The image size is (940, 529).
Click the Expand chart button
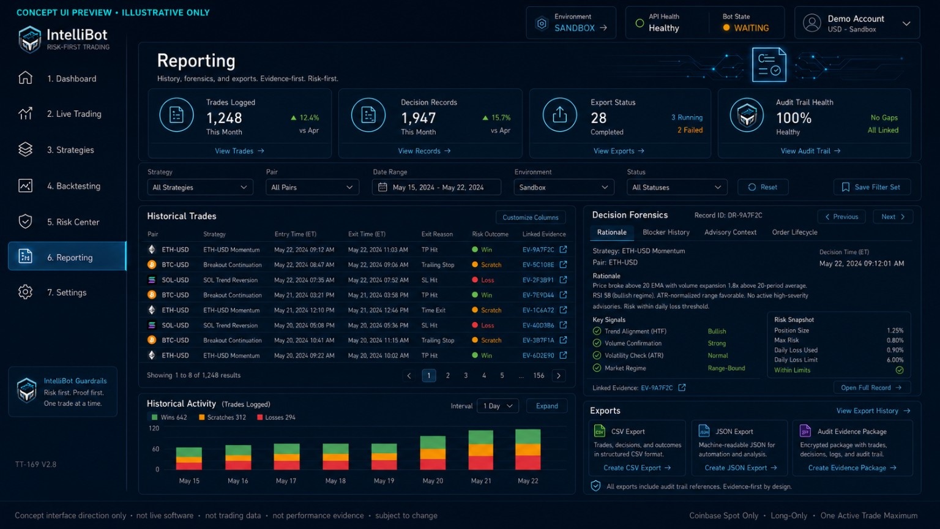(x=546, y=406)
